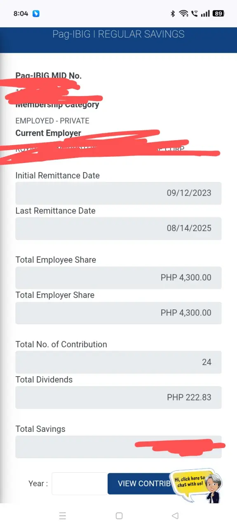Open Android recent apps menu icon
Screen dimensions: 237x528
click(63, 516)
